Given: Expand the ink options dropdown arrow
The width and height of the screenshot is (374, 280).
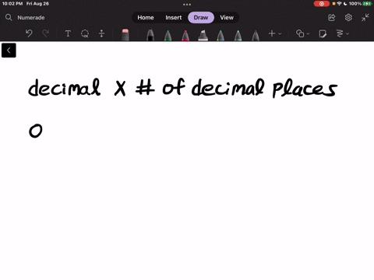Looking at the screenshot, I should click(348, 33).
